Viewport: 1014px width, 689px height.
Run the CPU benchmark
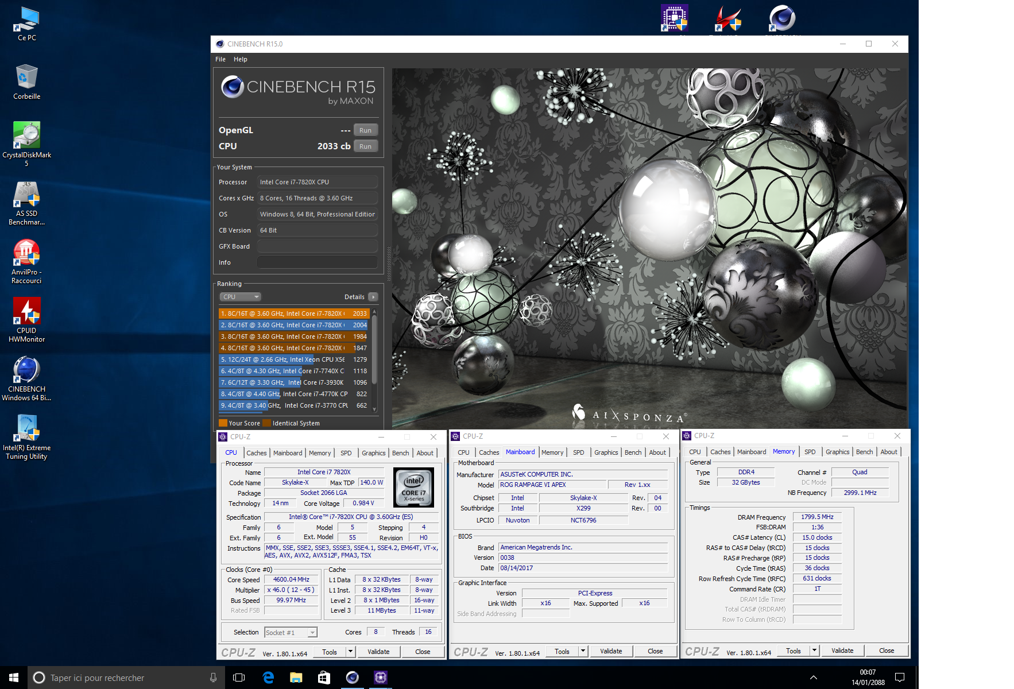[x=366, y=146]
